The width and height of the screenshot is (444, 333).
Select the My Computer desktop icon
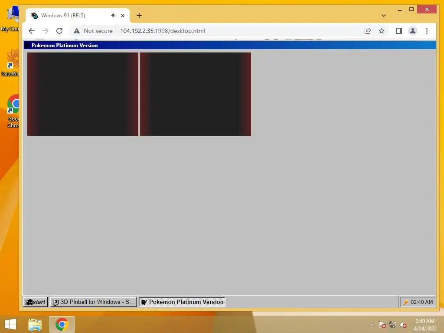(x=11, y=19)
